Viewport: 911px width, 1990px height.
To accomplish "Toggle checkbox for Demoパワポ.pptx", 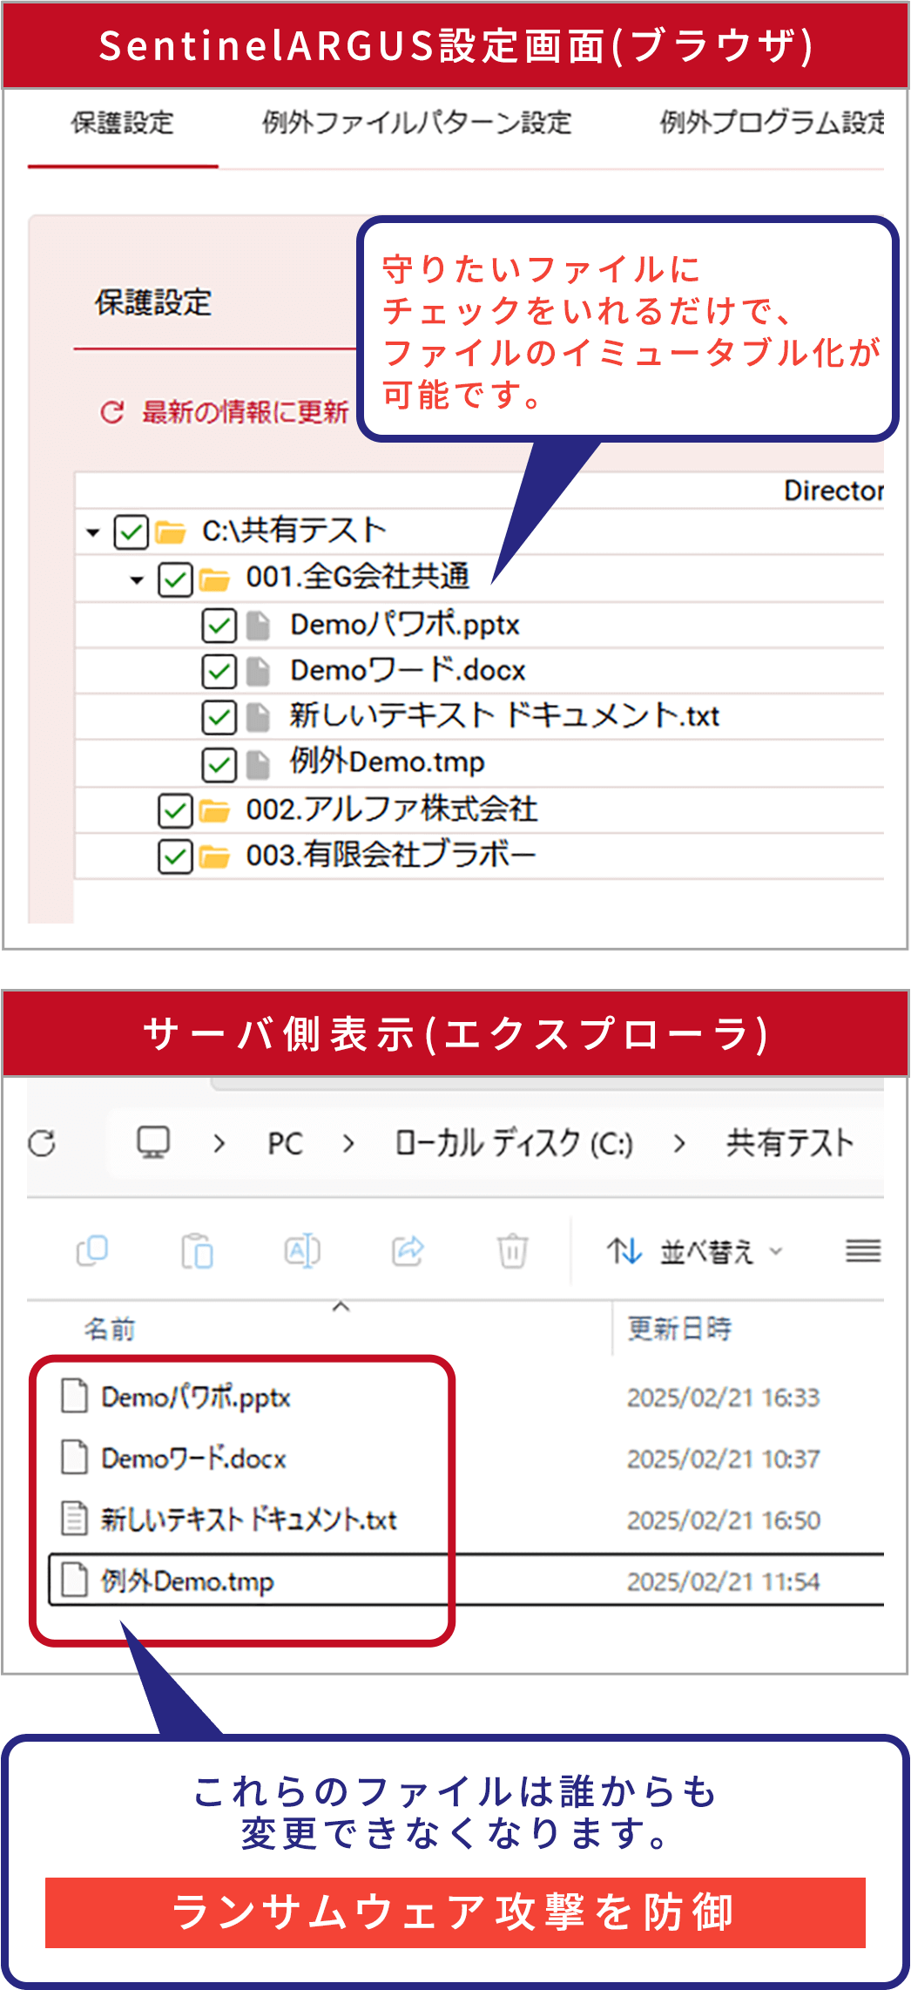I will click(x=219, y=625).
